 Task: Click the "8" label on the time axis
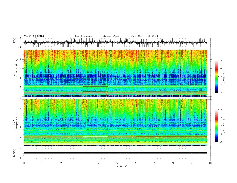(173, 163)
